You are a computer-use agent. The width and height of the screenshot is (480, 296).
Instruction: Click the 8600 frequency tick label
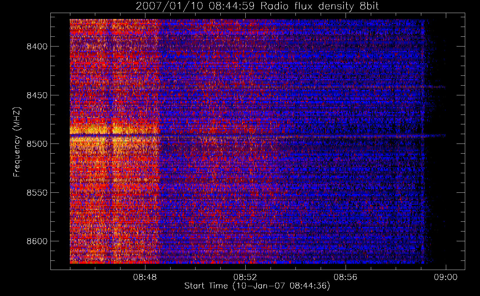37,241
